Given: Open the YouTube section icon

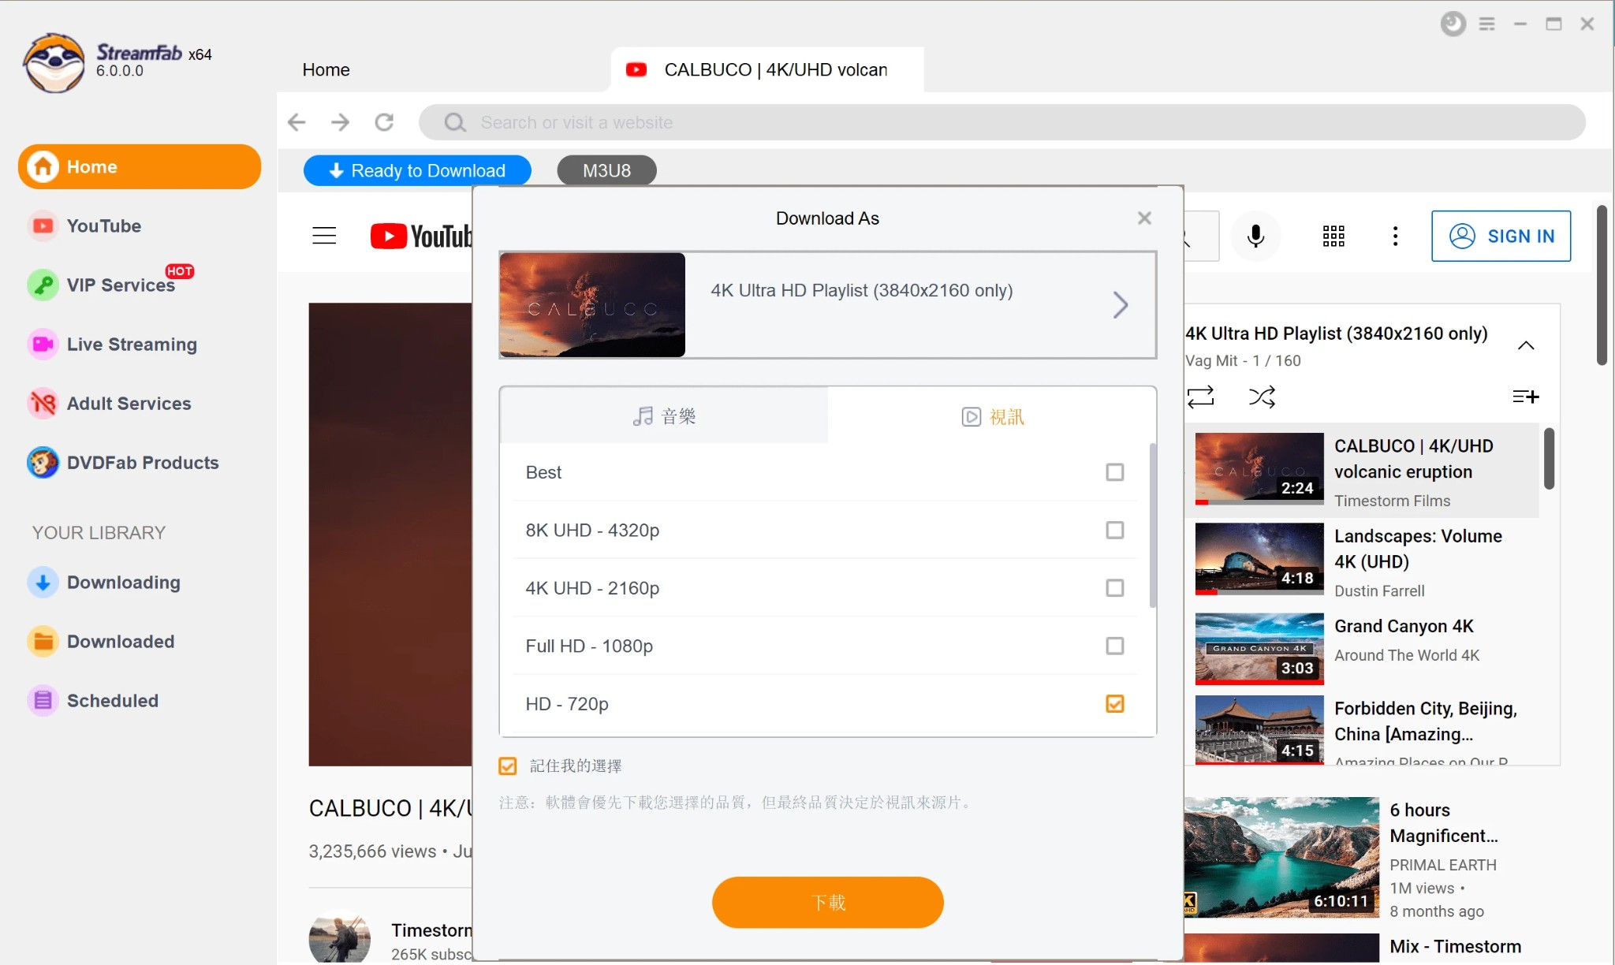Looking at the screenshot, I should 41,225.
